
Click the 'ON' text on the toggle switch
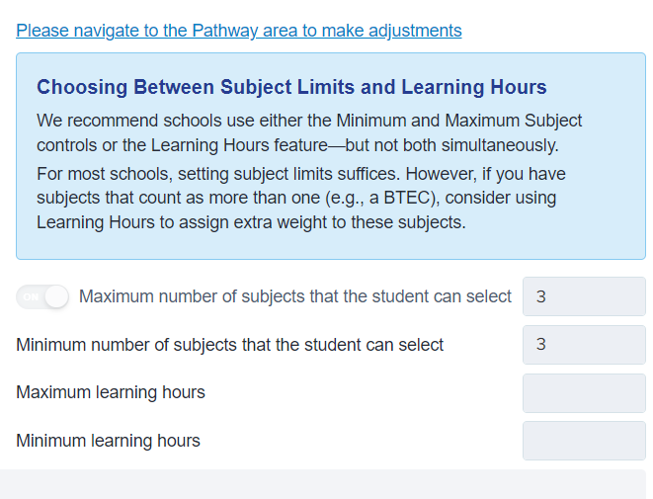click(x=29, y=297)
